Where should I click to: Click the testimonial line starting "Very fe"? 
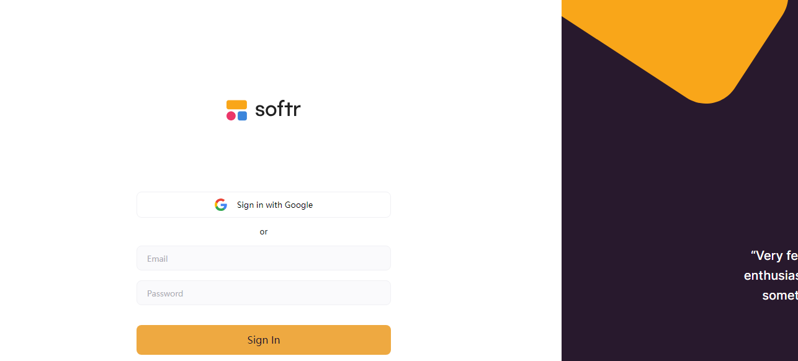[x=774, y=256]
